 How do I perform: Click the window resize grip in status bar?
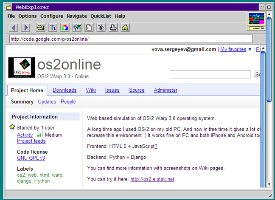270,195
